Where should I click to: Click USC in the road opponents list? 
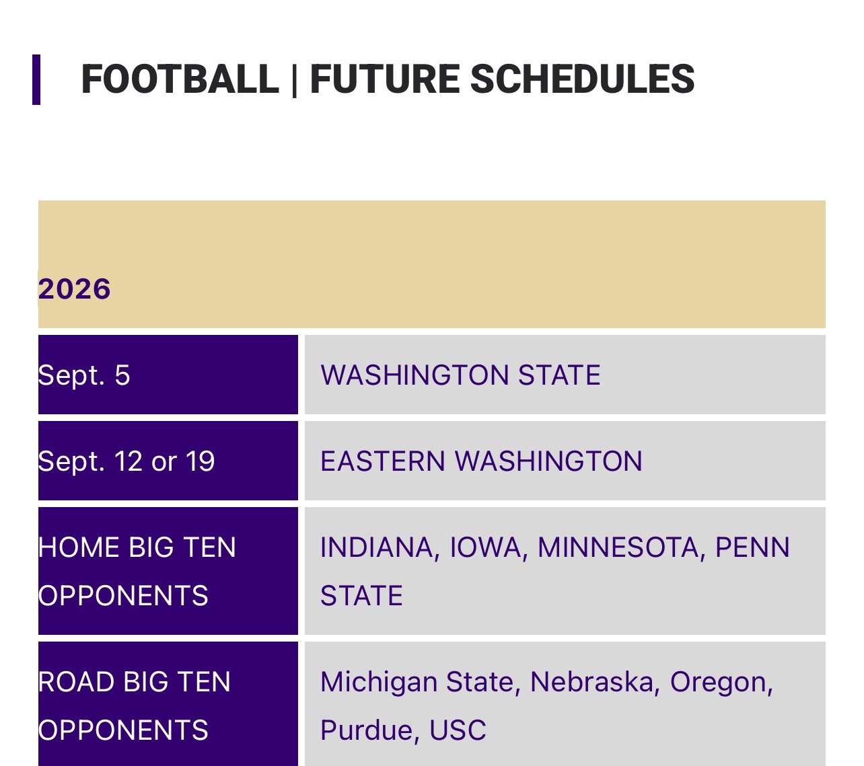[x=458, y=730]
